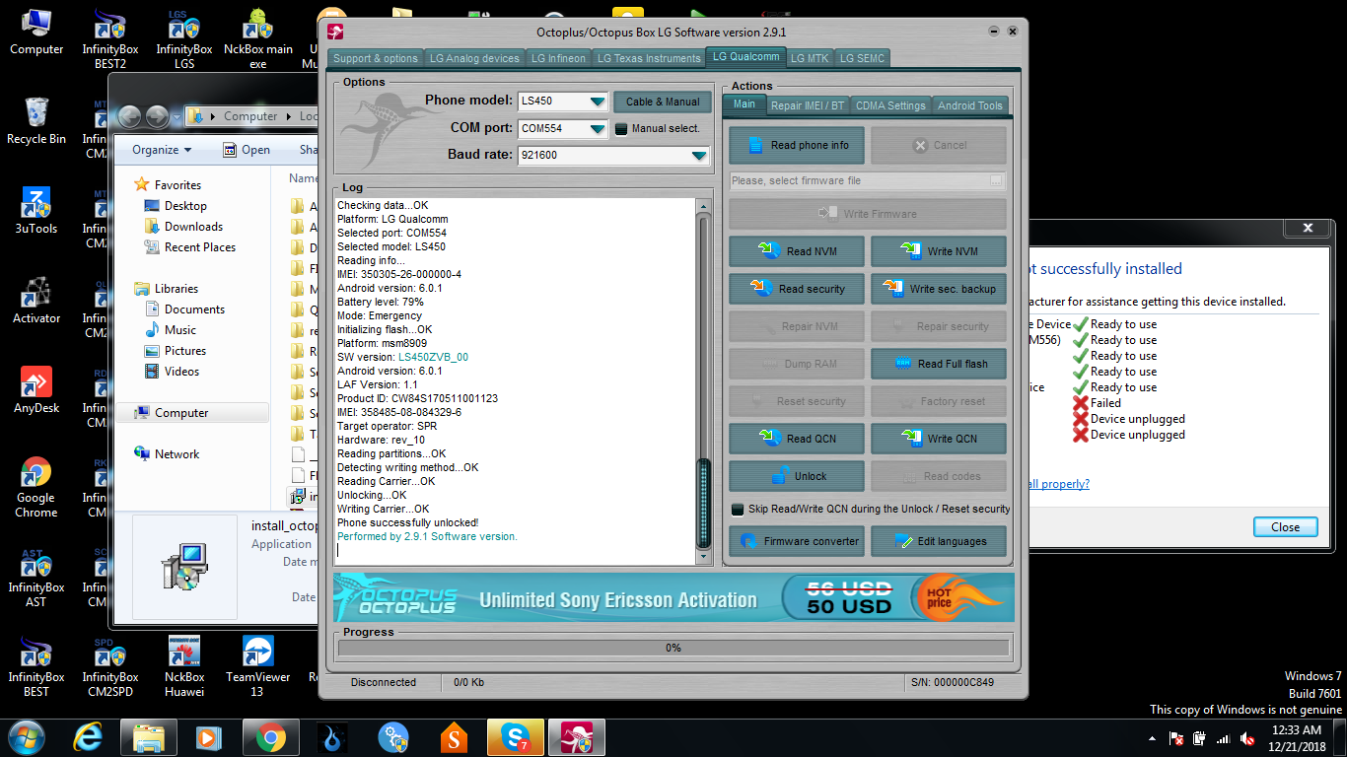Open 3uTools desktop icon
Image resolution: width=1347 pixels, height=757 pixels.
(x=36, y=210)
